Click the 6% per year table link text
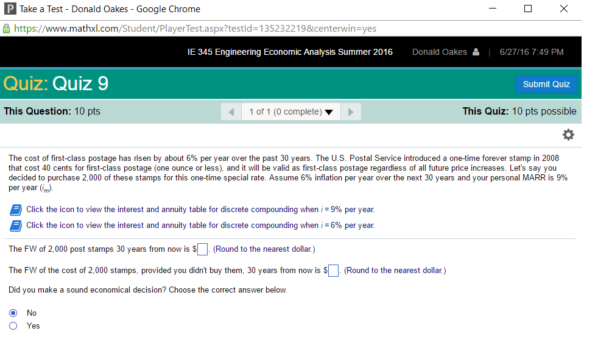The width and height of the screenshot is (598, 345). coord(200,226)
